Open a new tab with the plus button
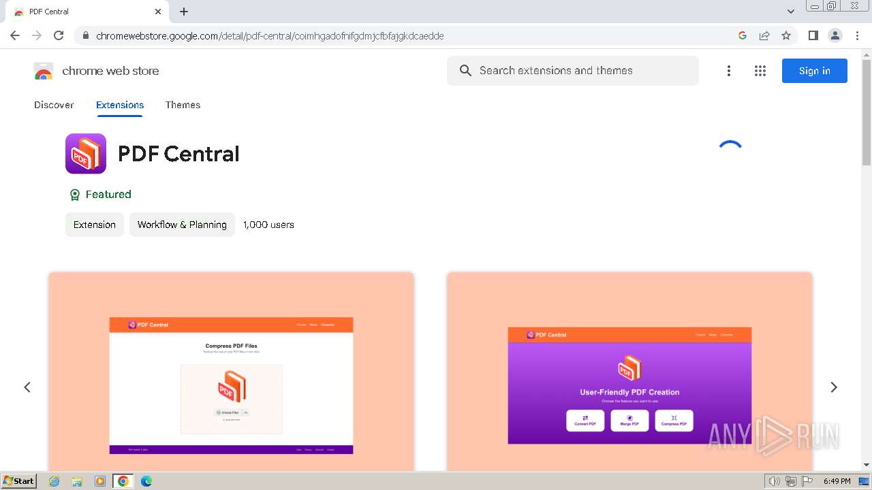Viewport: 872px width, 490px height. (x=184, y=12)
